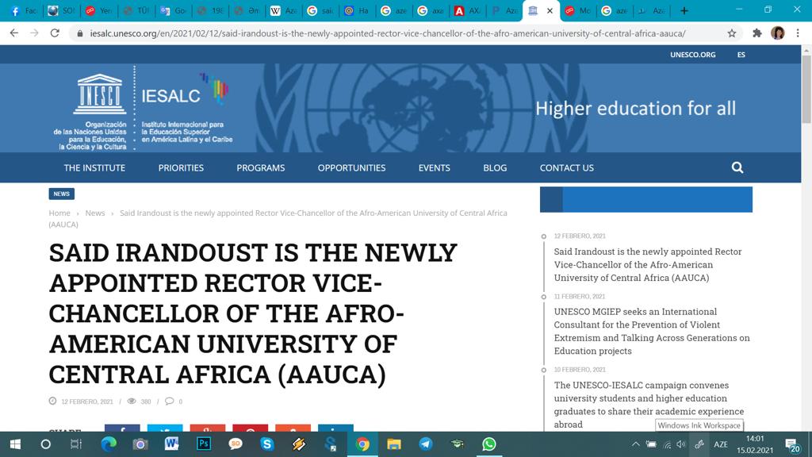Open the OPPORTUNITIES menu
This screenshot has height=457, width=812.
(351, 168)
